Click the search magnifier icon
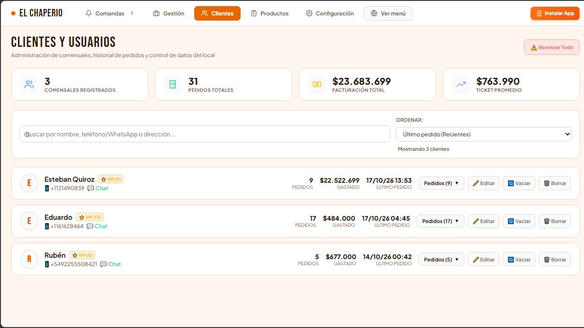Viewport: 584px width, 328px height. (27, 134)
